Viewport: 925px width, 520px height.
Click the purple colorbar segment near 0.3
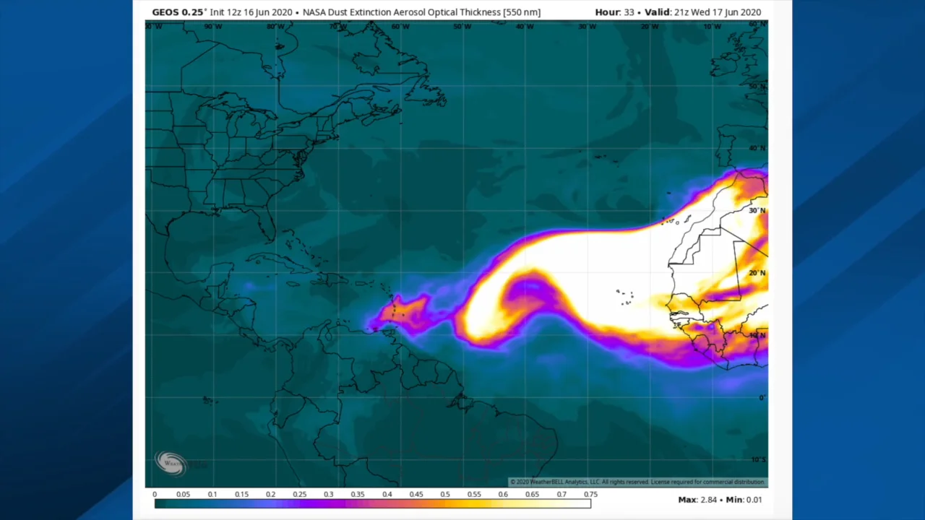[329, 504]
